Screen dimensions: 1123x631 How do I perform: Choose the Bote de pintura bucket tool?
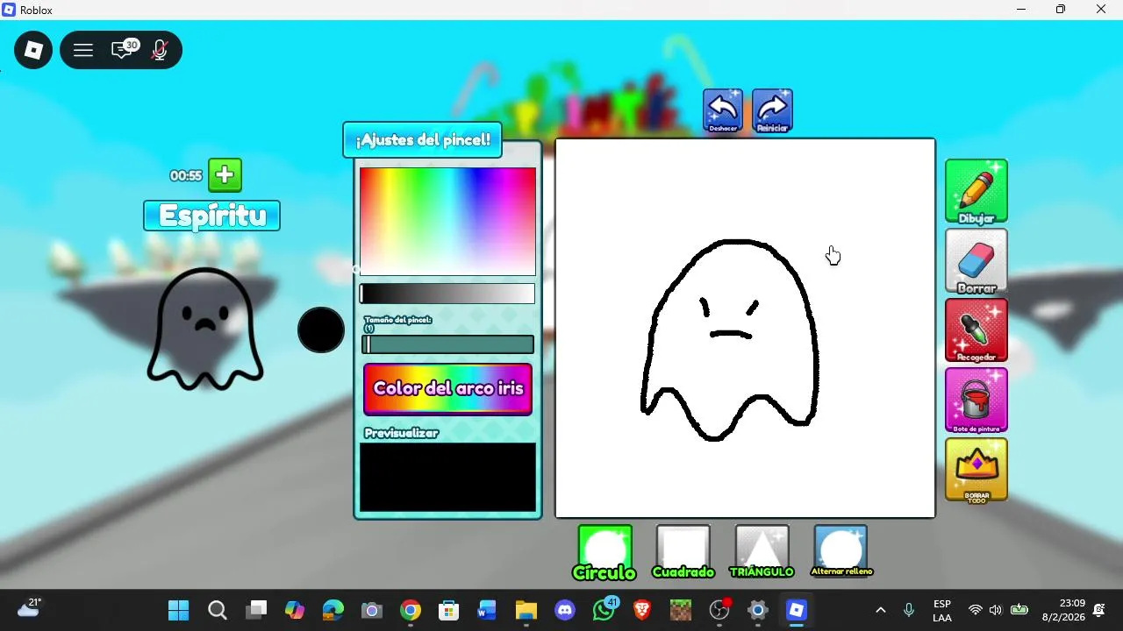[976, 400]
